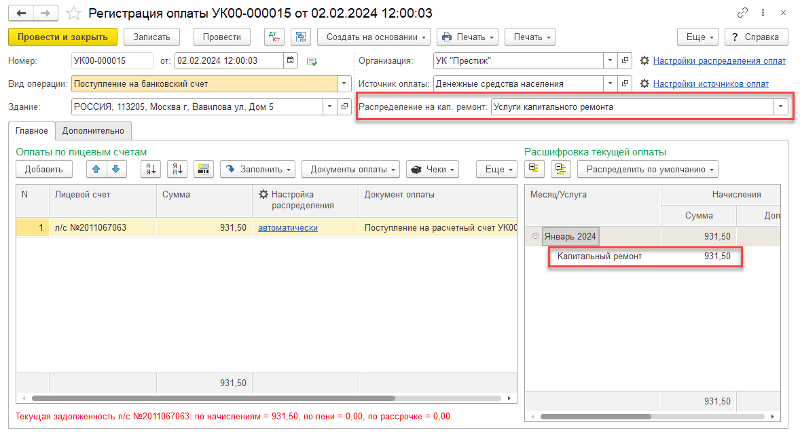Screen dimensions: 800x437
Task: Switch to the Дополнительно tab
Action: (x=93, y=130)
